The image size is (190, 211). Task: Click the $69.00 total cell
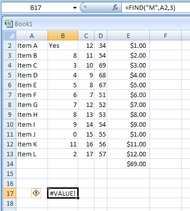(x=128, y=164)
